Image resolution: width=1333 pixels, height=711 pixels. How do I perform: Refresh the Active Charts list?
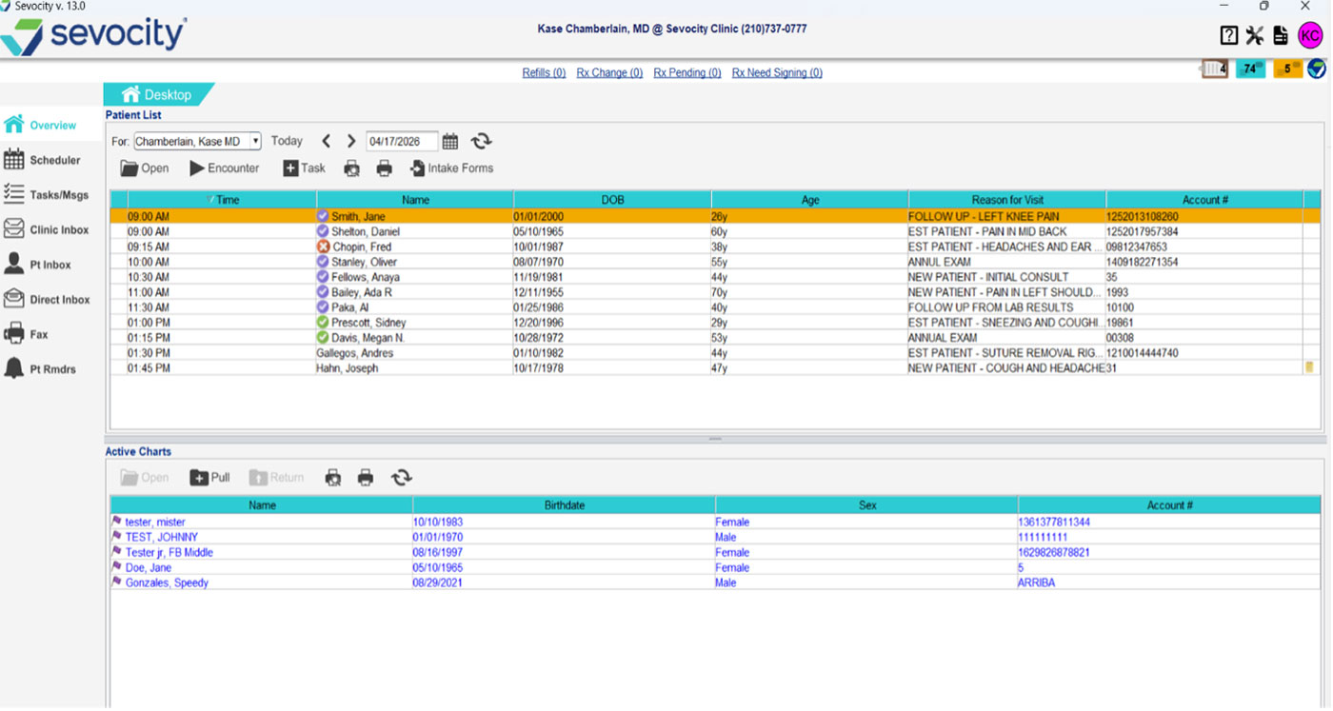pyautogui.click(x=401, y=478)
